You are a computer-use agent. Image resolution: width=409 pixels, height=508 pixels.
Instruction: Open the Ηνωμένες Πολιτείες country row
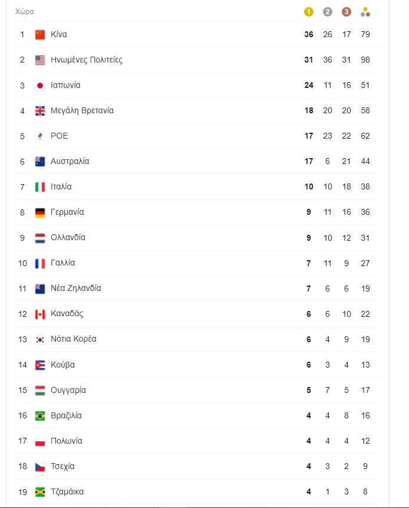point(87,60)
